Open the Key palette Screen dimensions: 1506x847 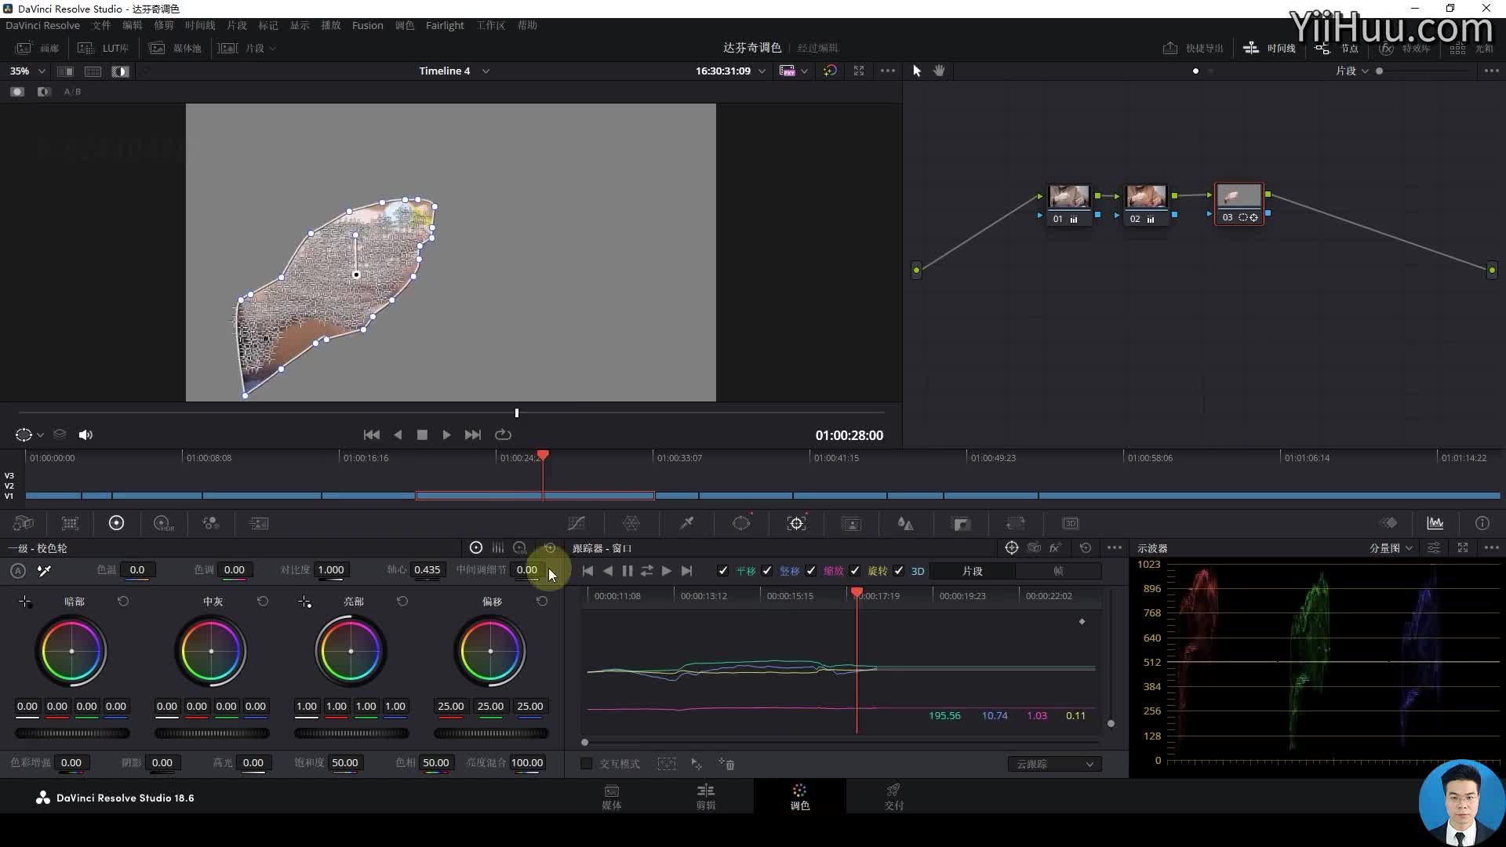coord(961,523)
